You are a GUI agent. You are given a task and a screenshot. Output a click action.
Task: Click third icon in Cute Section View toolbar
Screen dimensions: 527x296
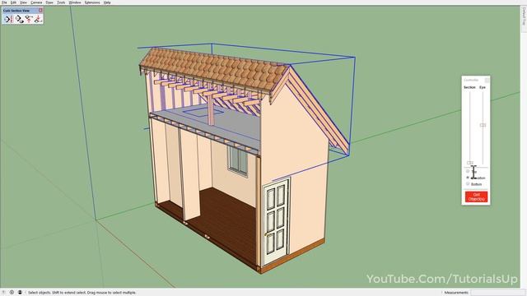click(29, 19)
